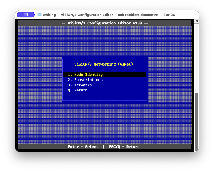Click the "Q." hotkey letter prefix
Image resolution: width=214 pixels, height=172 pixels.
click(70, 90)
